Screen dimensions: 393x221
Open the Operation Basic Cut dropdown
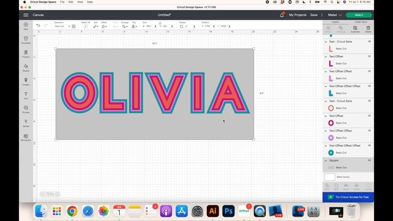click(x=62, y=26)
